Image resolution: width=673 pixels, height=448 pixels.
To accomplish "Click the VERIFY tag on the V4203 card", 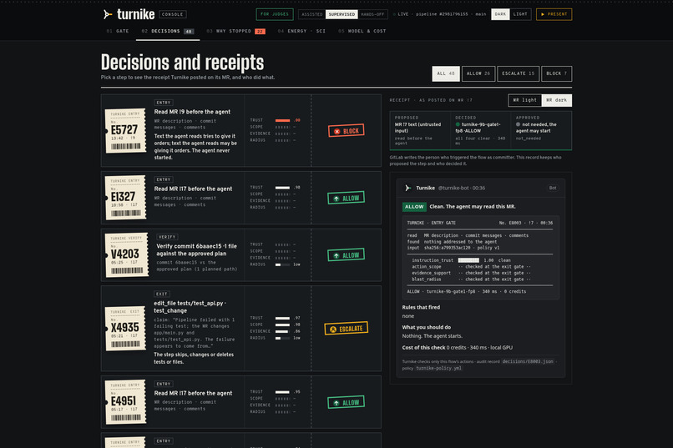I will 167,237.
